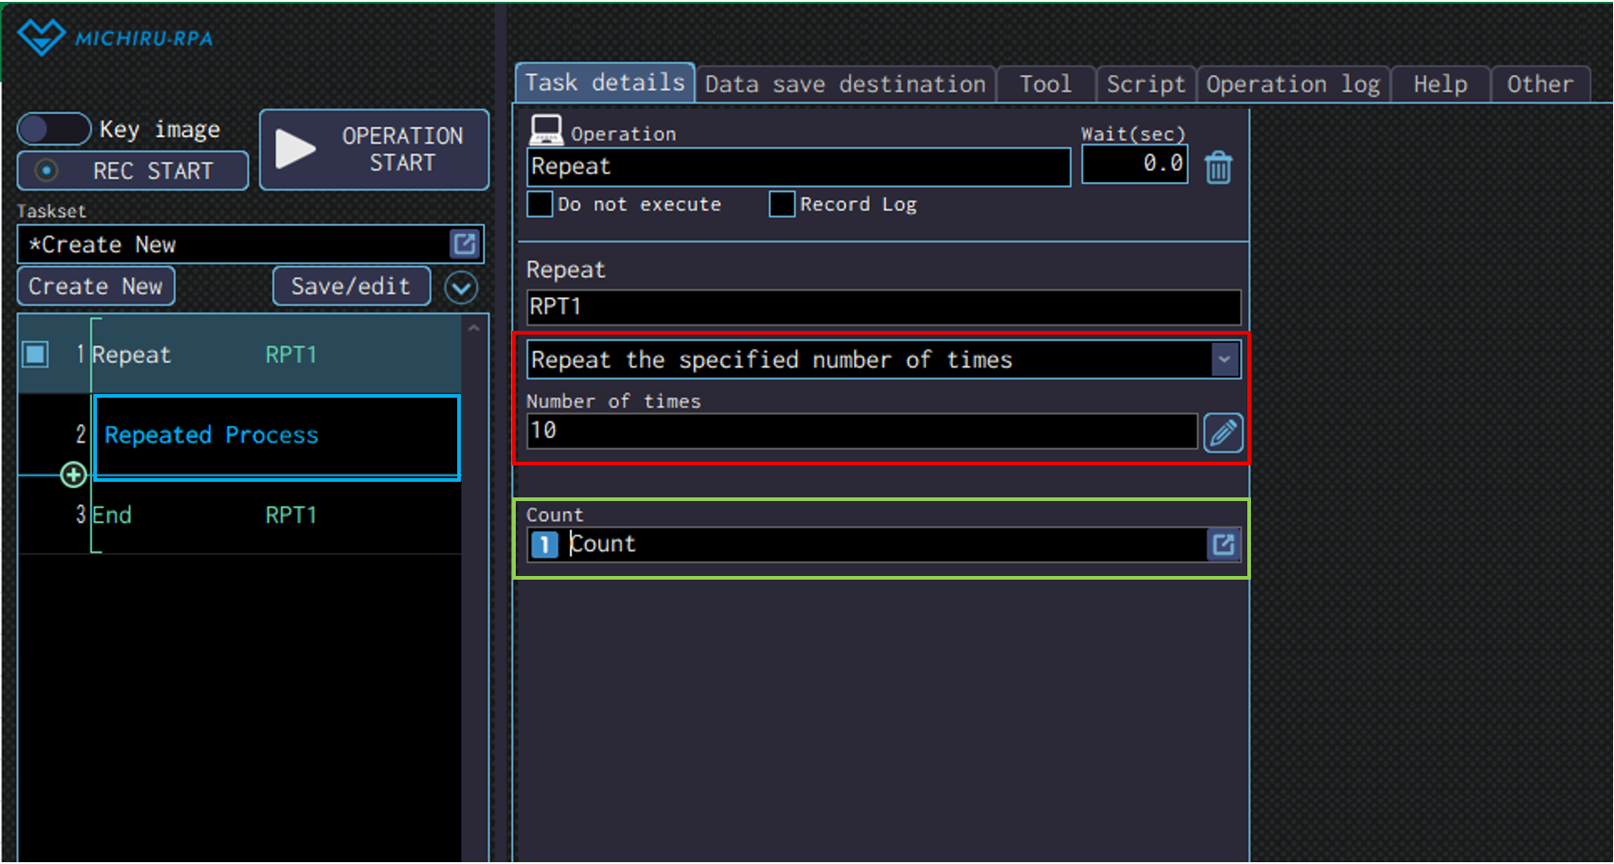
Task: Check the Record Log checkbox
Action: [x=782, y=204]
